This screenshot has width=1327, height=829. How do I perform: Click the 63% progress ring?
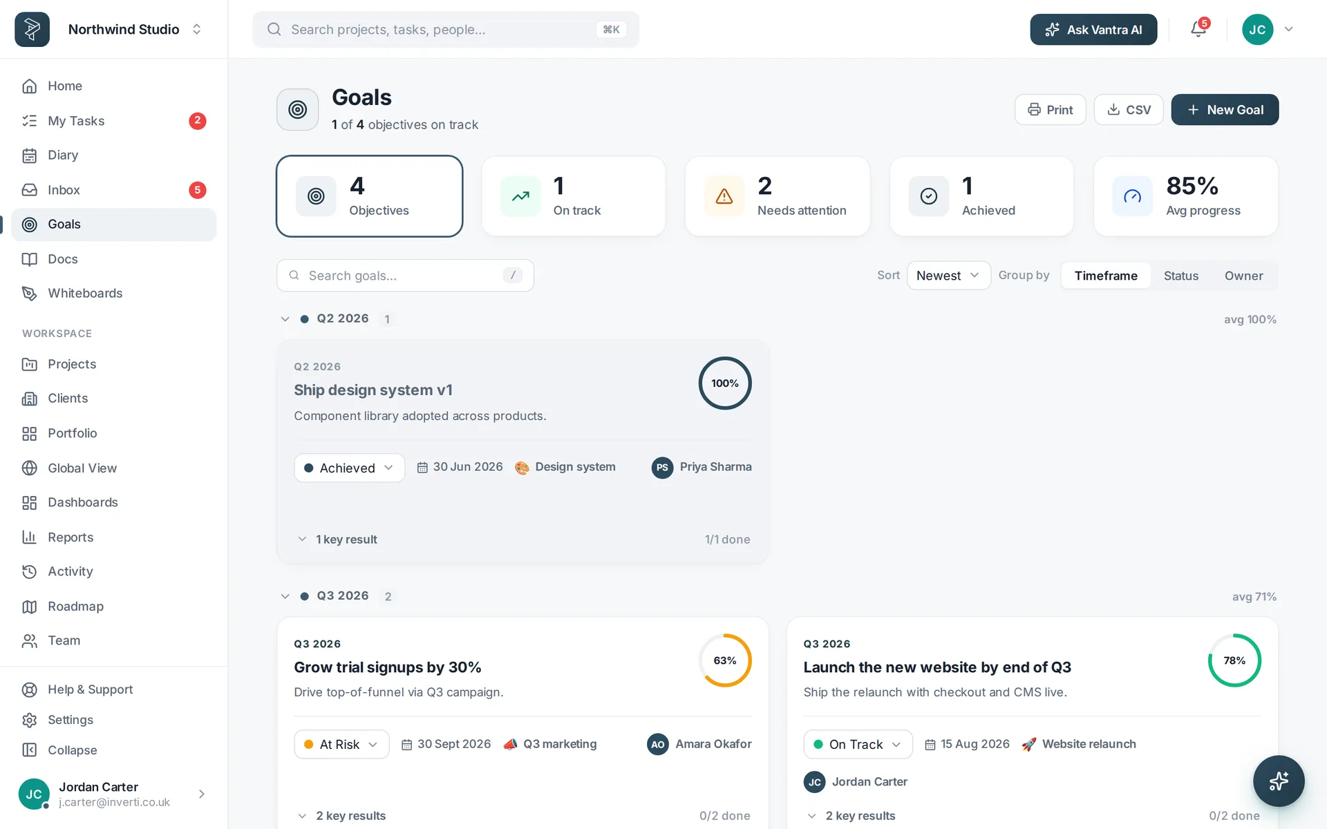coord(725,660)
